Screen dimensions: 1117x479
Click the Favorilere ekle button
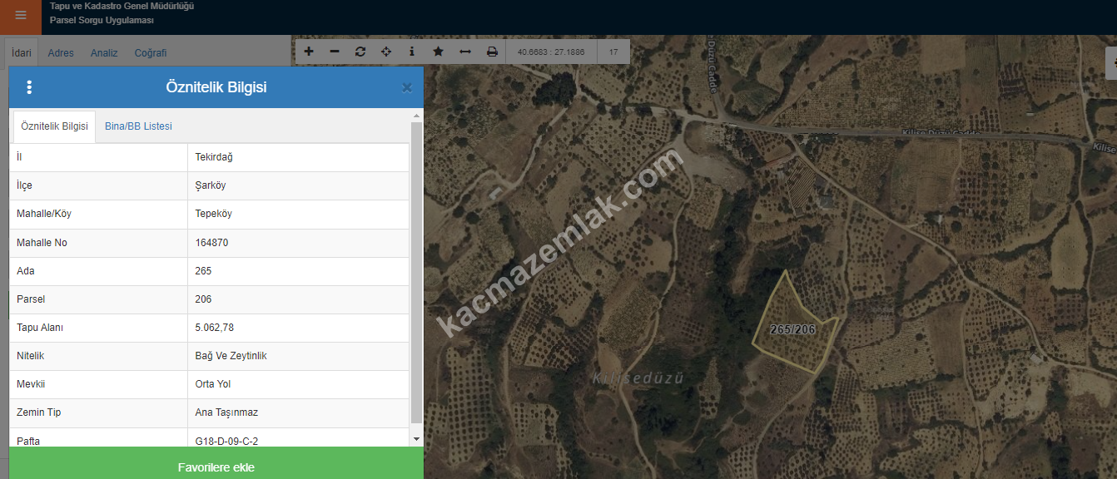tap(216, 467)
